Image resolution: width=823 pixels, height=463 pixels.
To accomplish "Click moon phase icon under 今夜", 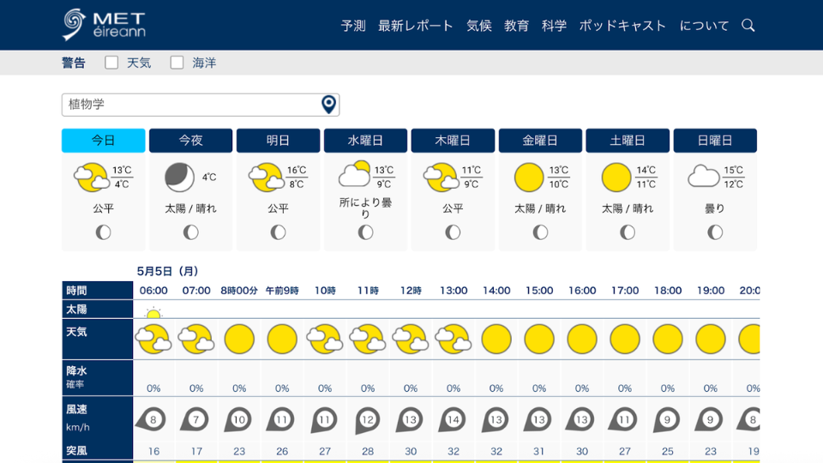I will (x=190, y=232).
